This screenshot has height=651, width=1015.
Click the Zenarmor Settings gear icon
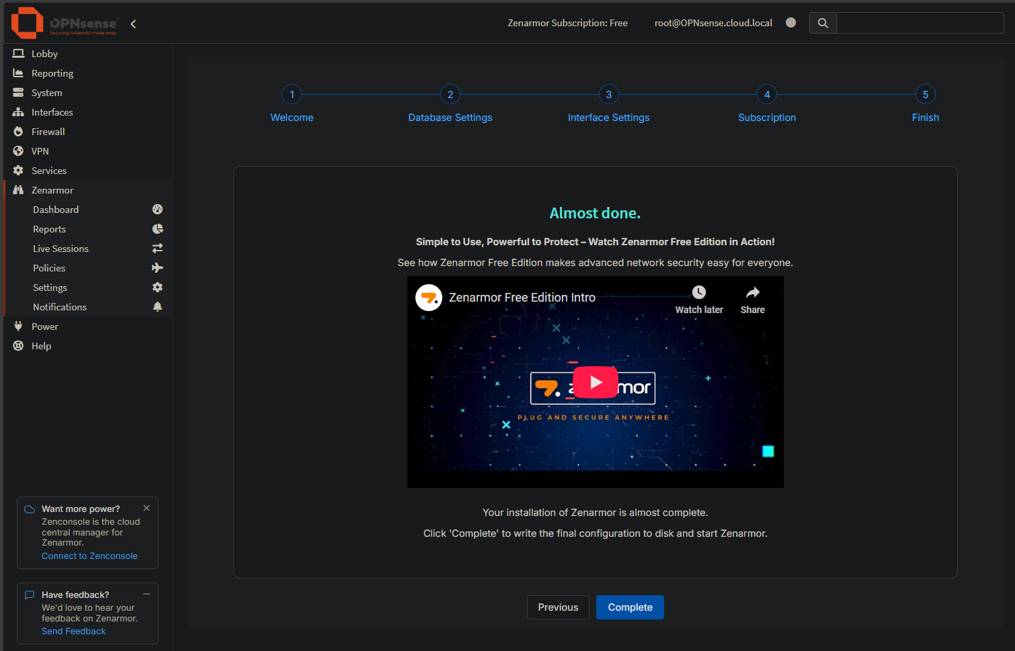tap(157, 288)
